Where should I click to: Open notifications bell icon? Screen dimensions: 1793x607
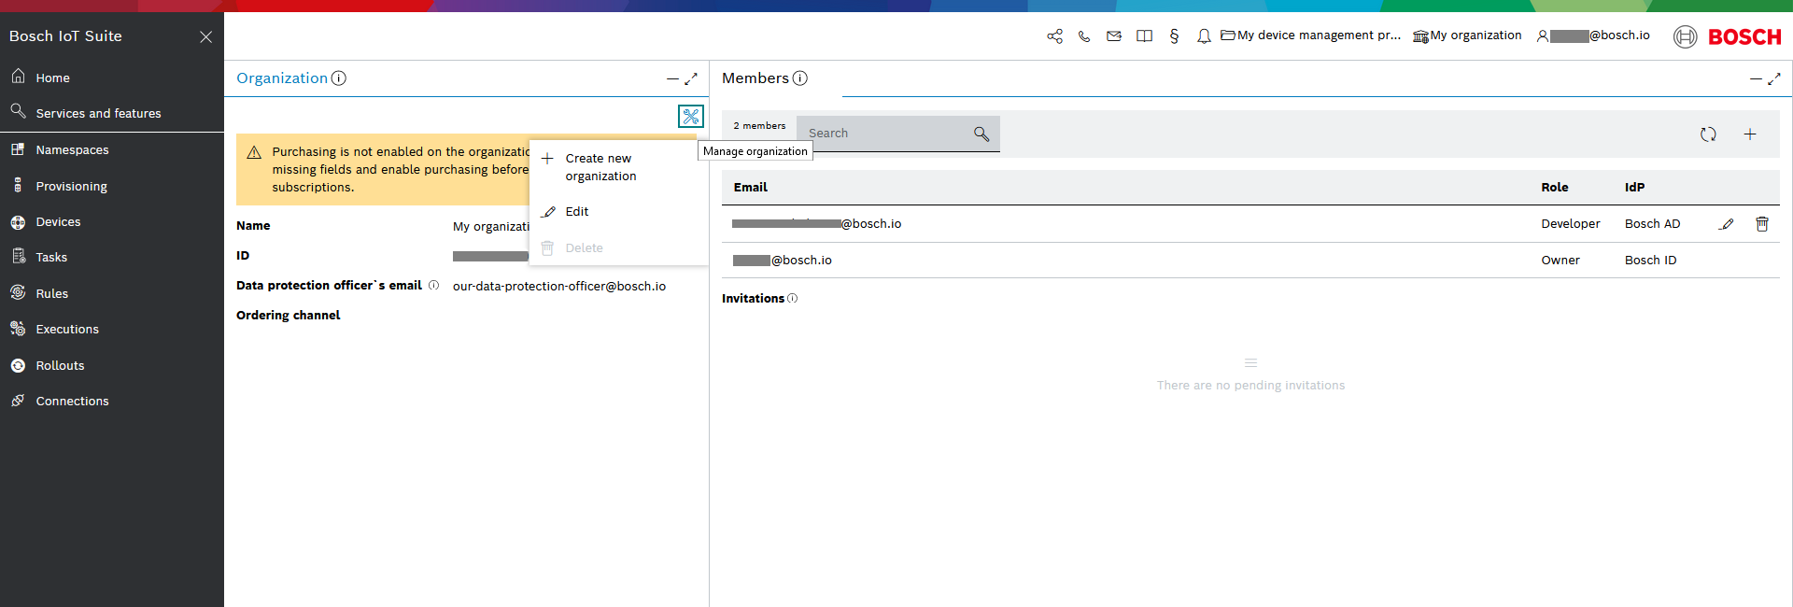pyautogui.click(x=1204, y=36)
